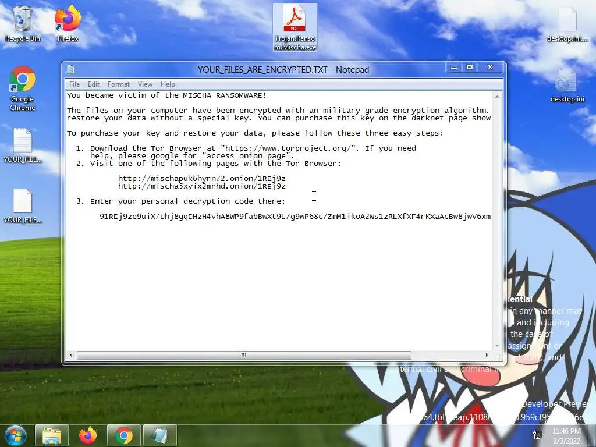
Task: Open File Explorer from the taskbar
Action: coord(52,435)
